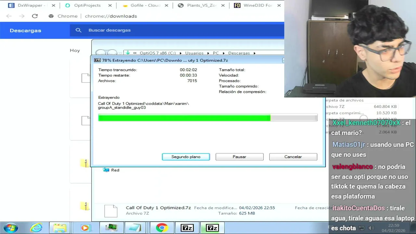Click the Descargas breadcrumb in Explorer

[x=239, y=53]
